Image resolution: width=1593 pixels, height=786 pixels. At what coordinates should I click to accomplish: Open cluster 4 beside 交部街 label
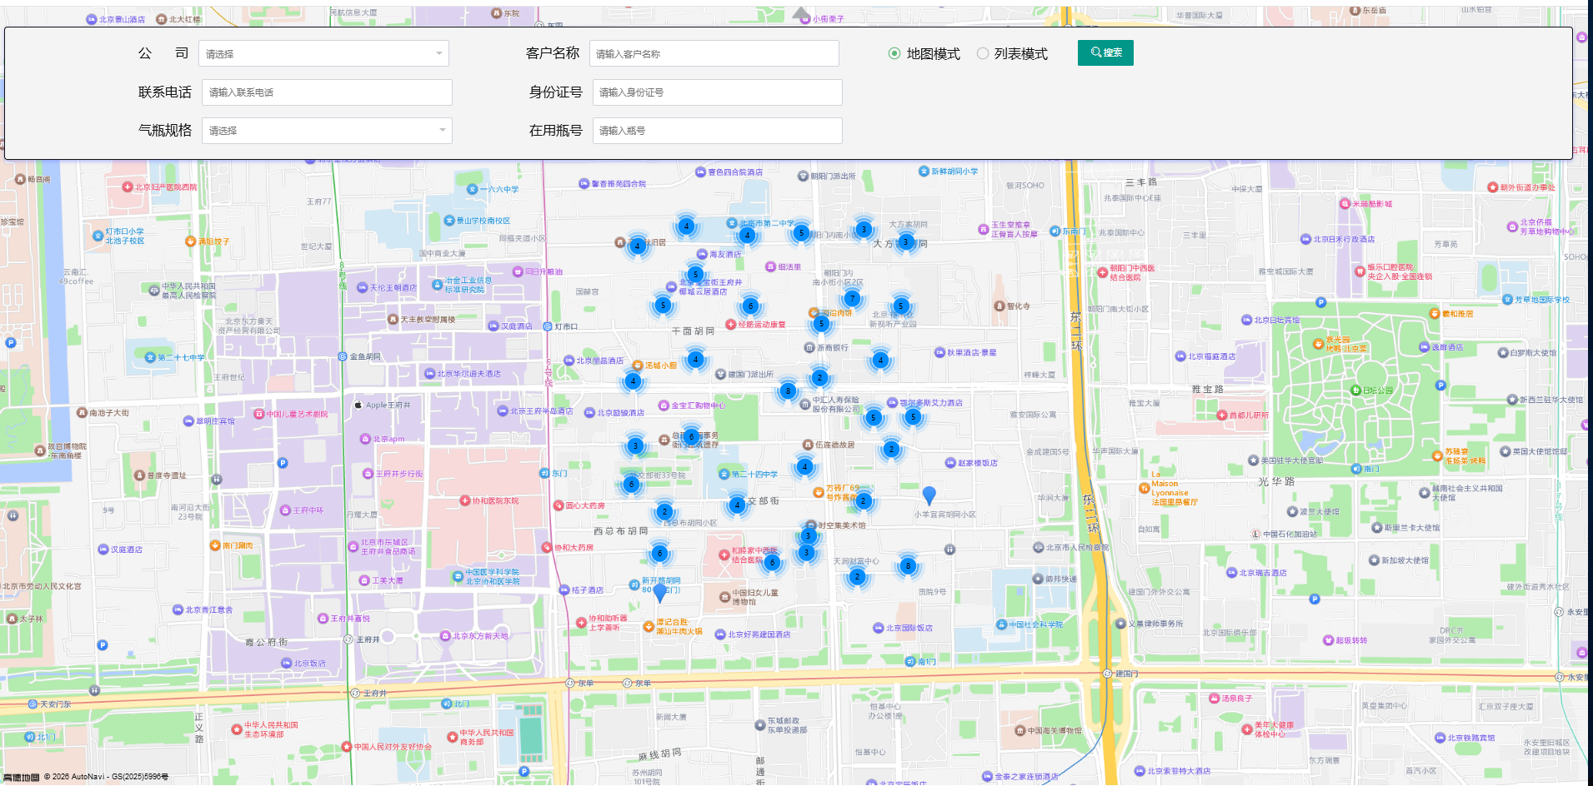click(x=737, y=505)
